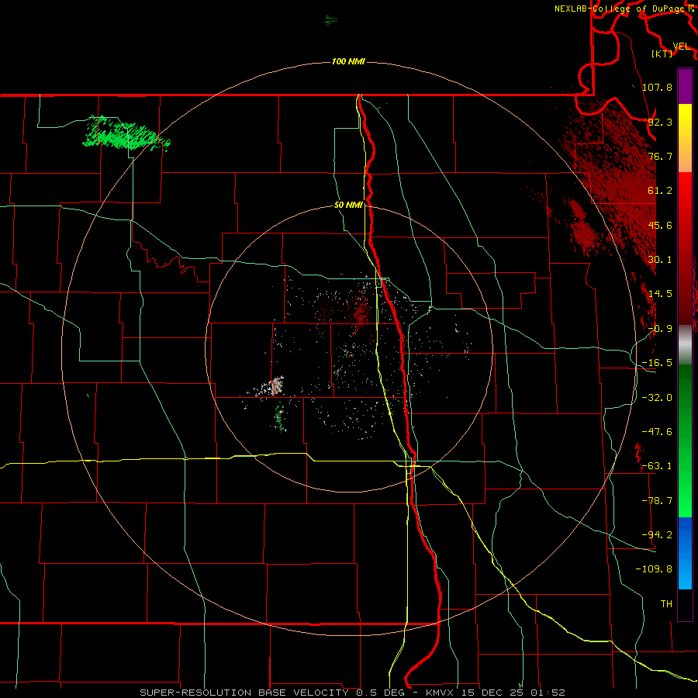Screen dimensions: 698x698
Task: Click the VEL legend title
Action: point(681,47)
